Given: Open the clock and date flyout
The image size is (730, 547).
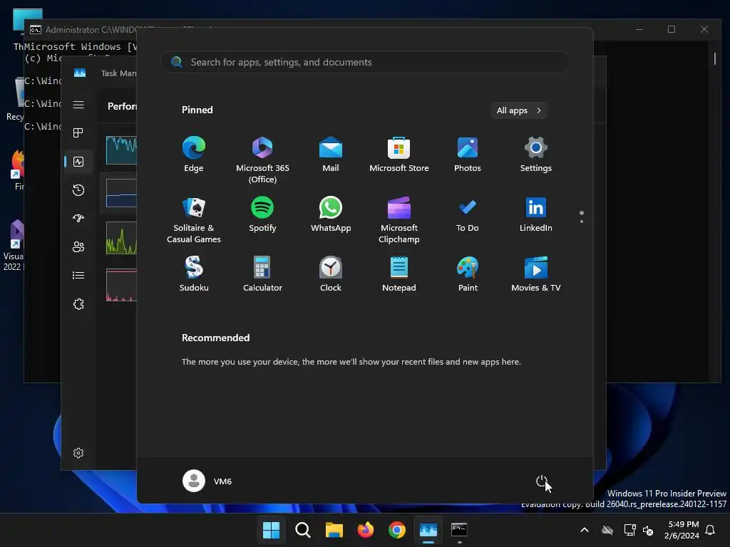Looking at the screenshot, I should tap(682, 530).
